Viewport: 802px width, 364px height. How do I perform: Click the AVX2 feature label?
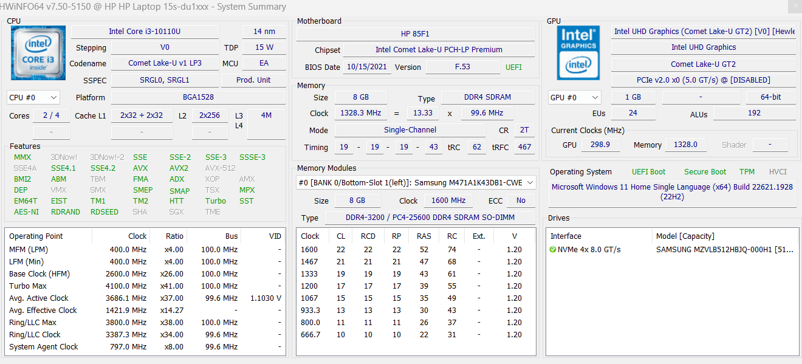(179, 168)
